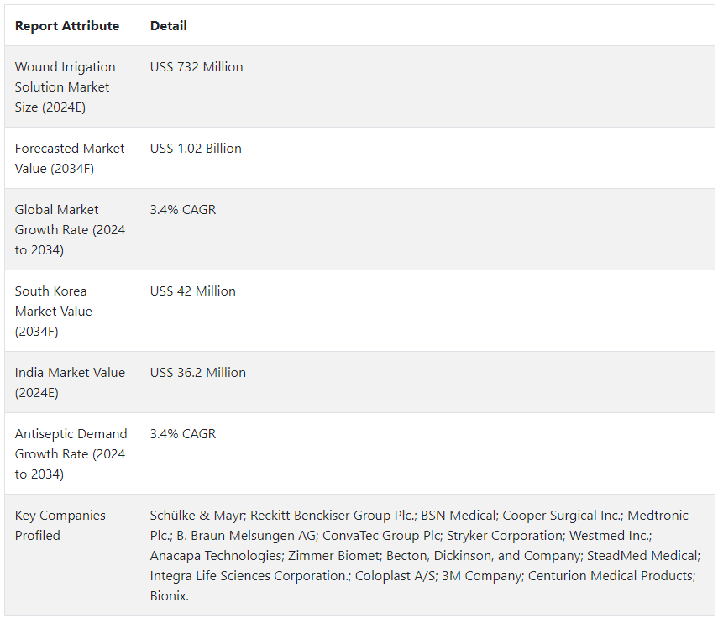
Task: Select Antiseptic Demand 3.4% CAGR value
Action: (183, 434)
